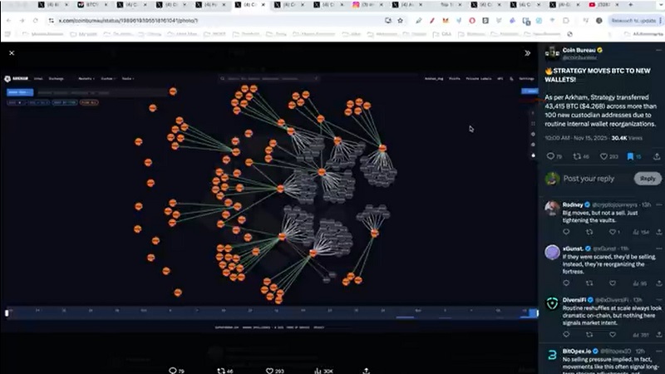This screenshot has height=374, width=665.
Task: Click the Relaunch to update button
Action: click(x=635, y=20)
